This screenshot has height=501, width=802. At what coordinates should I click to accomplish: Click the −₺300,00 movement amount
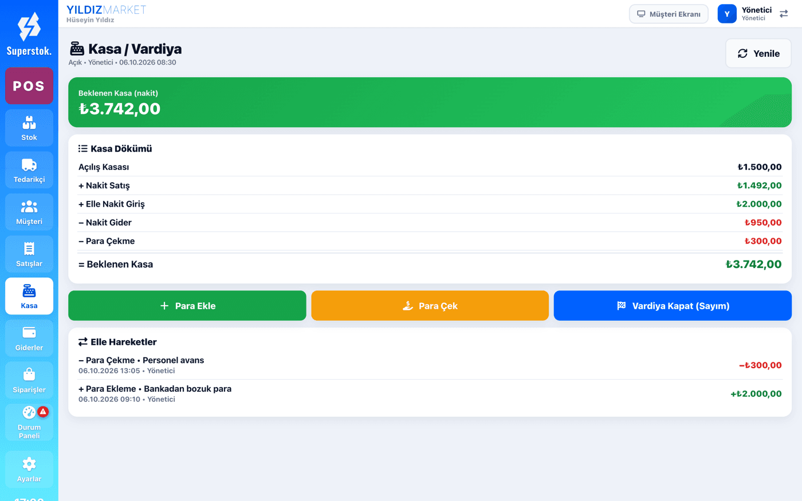pyautogui.click(x=760, y=365)
